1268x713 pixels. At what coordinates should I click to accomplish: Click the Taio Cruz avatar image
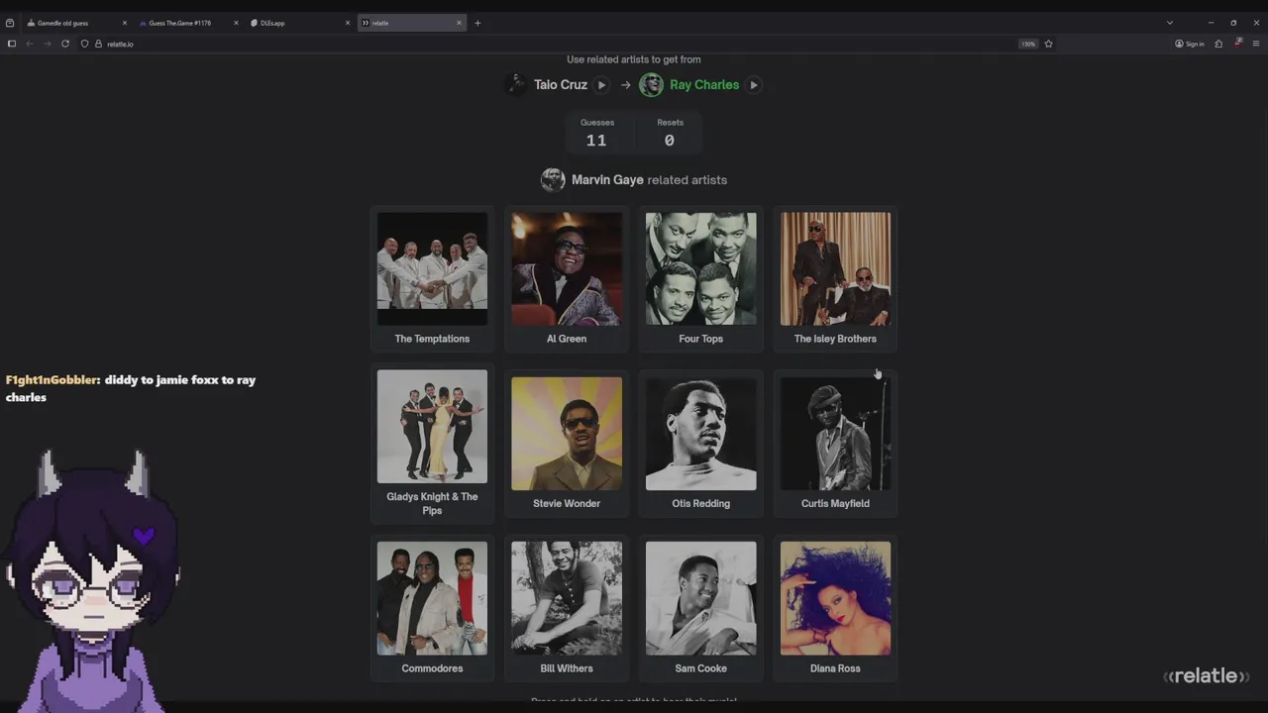point(516,85)
